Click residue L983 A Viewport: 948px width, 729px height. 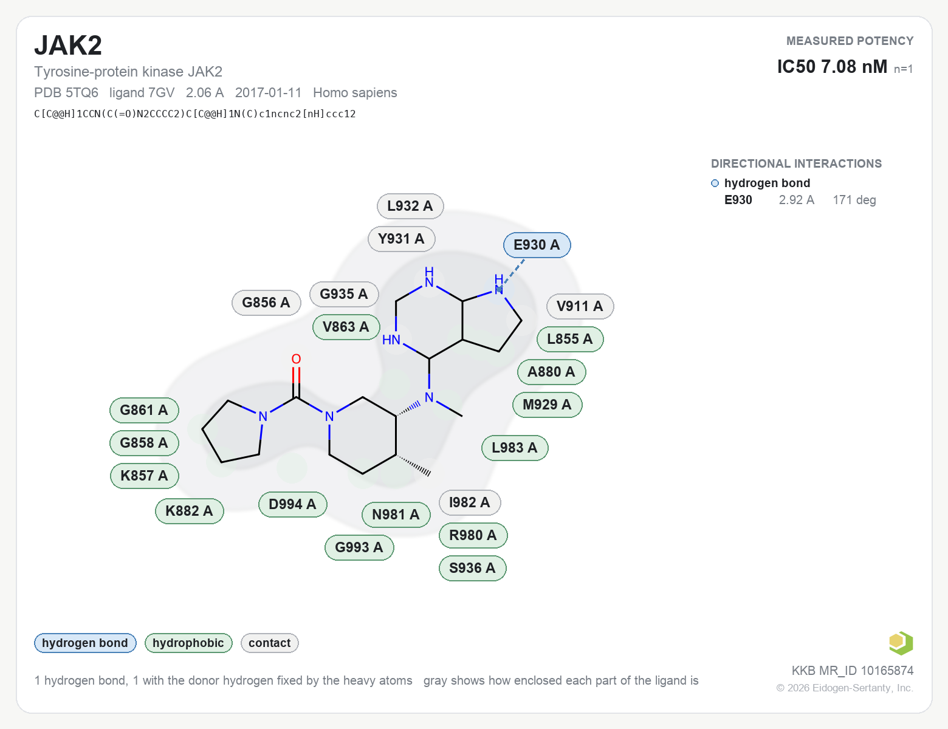pyautogui.click(x=515, y=448)
